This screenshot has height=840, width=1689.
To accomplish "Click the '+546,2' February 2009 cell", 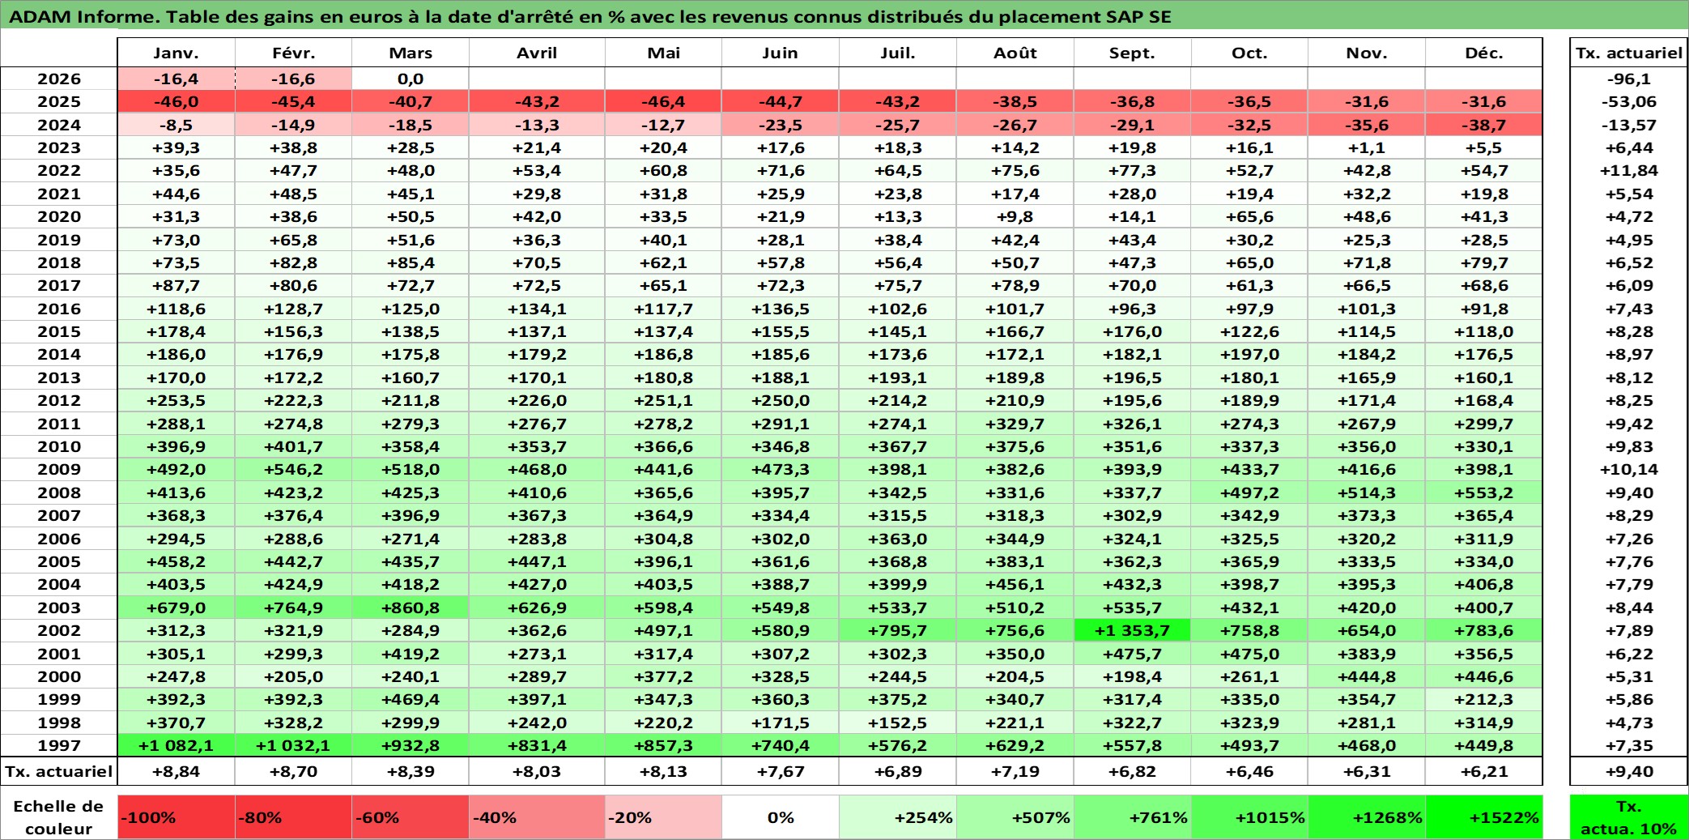I will [293, 469].
